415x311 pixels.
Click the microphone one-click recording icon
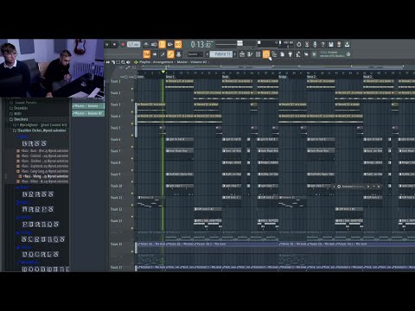315,44
